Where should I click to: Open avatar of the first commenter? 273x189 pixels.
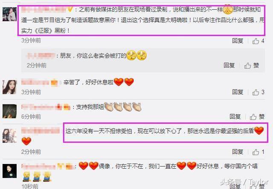[x=9, y=14]
